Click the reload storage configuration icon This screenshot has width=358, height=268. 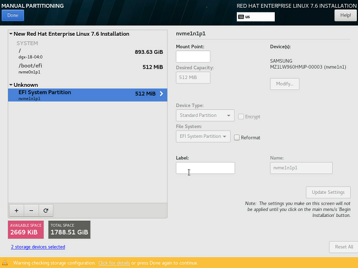[46, 210]
